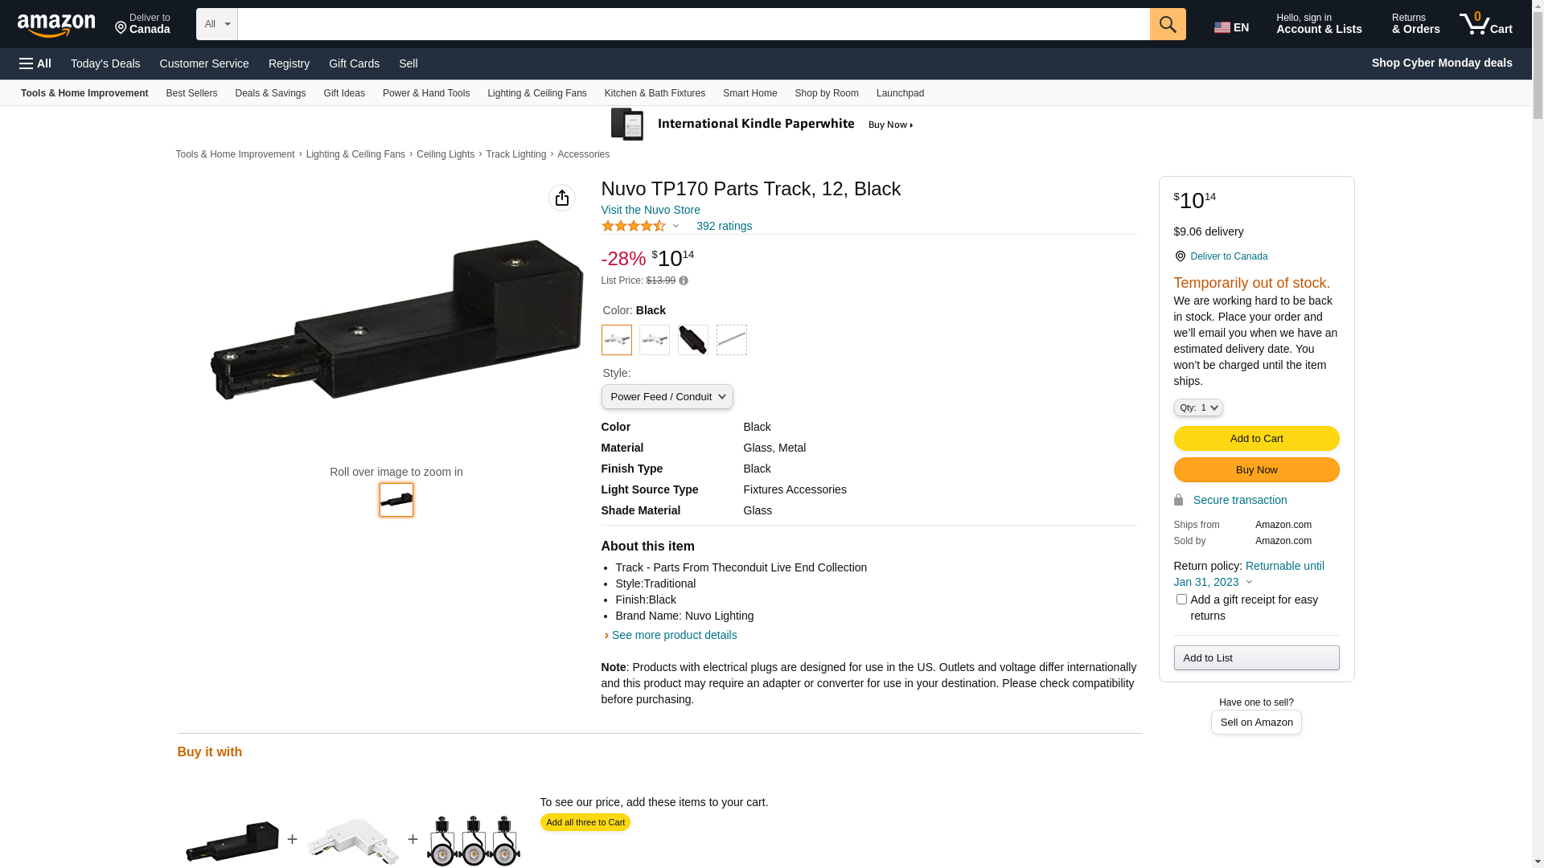Click the share icon on product image
Screen dimensions: 1544x868
(x=562, y=198)
